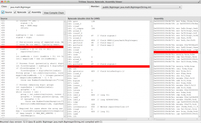The height and width of the screenshot is (123, 201).
Task: Toggle the Assembly checkbox
Action: coord(29,12)
